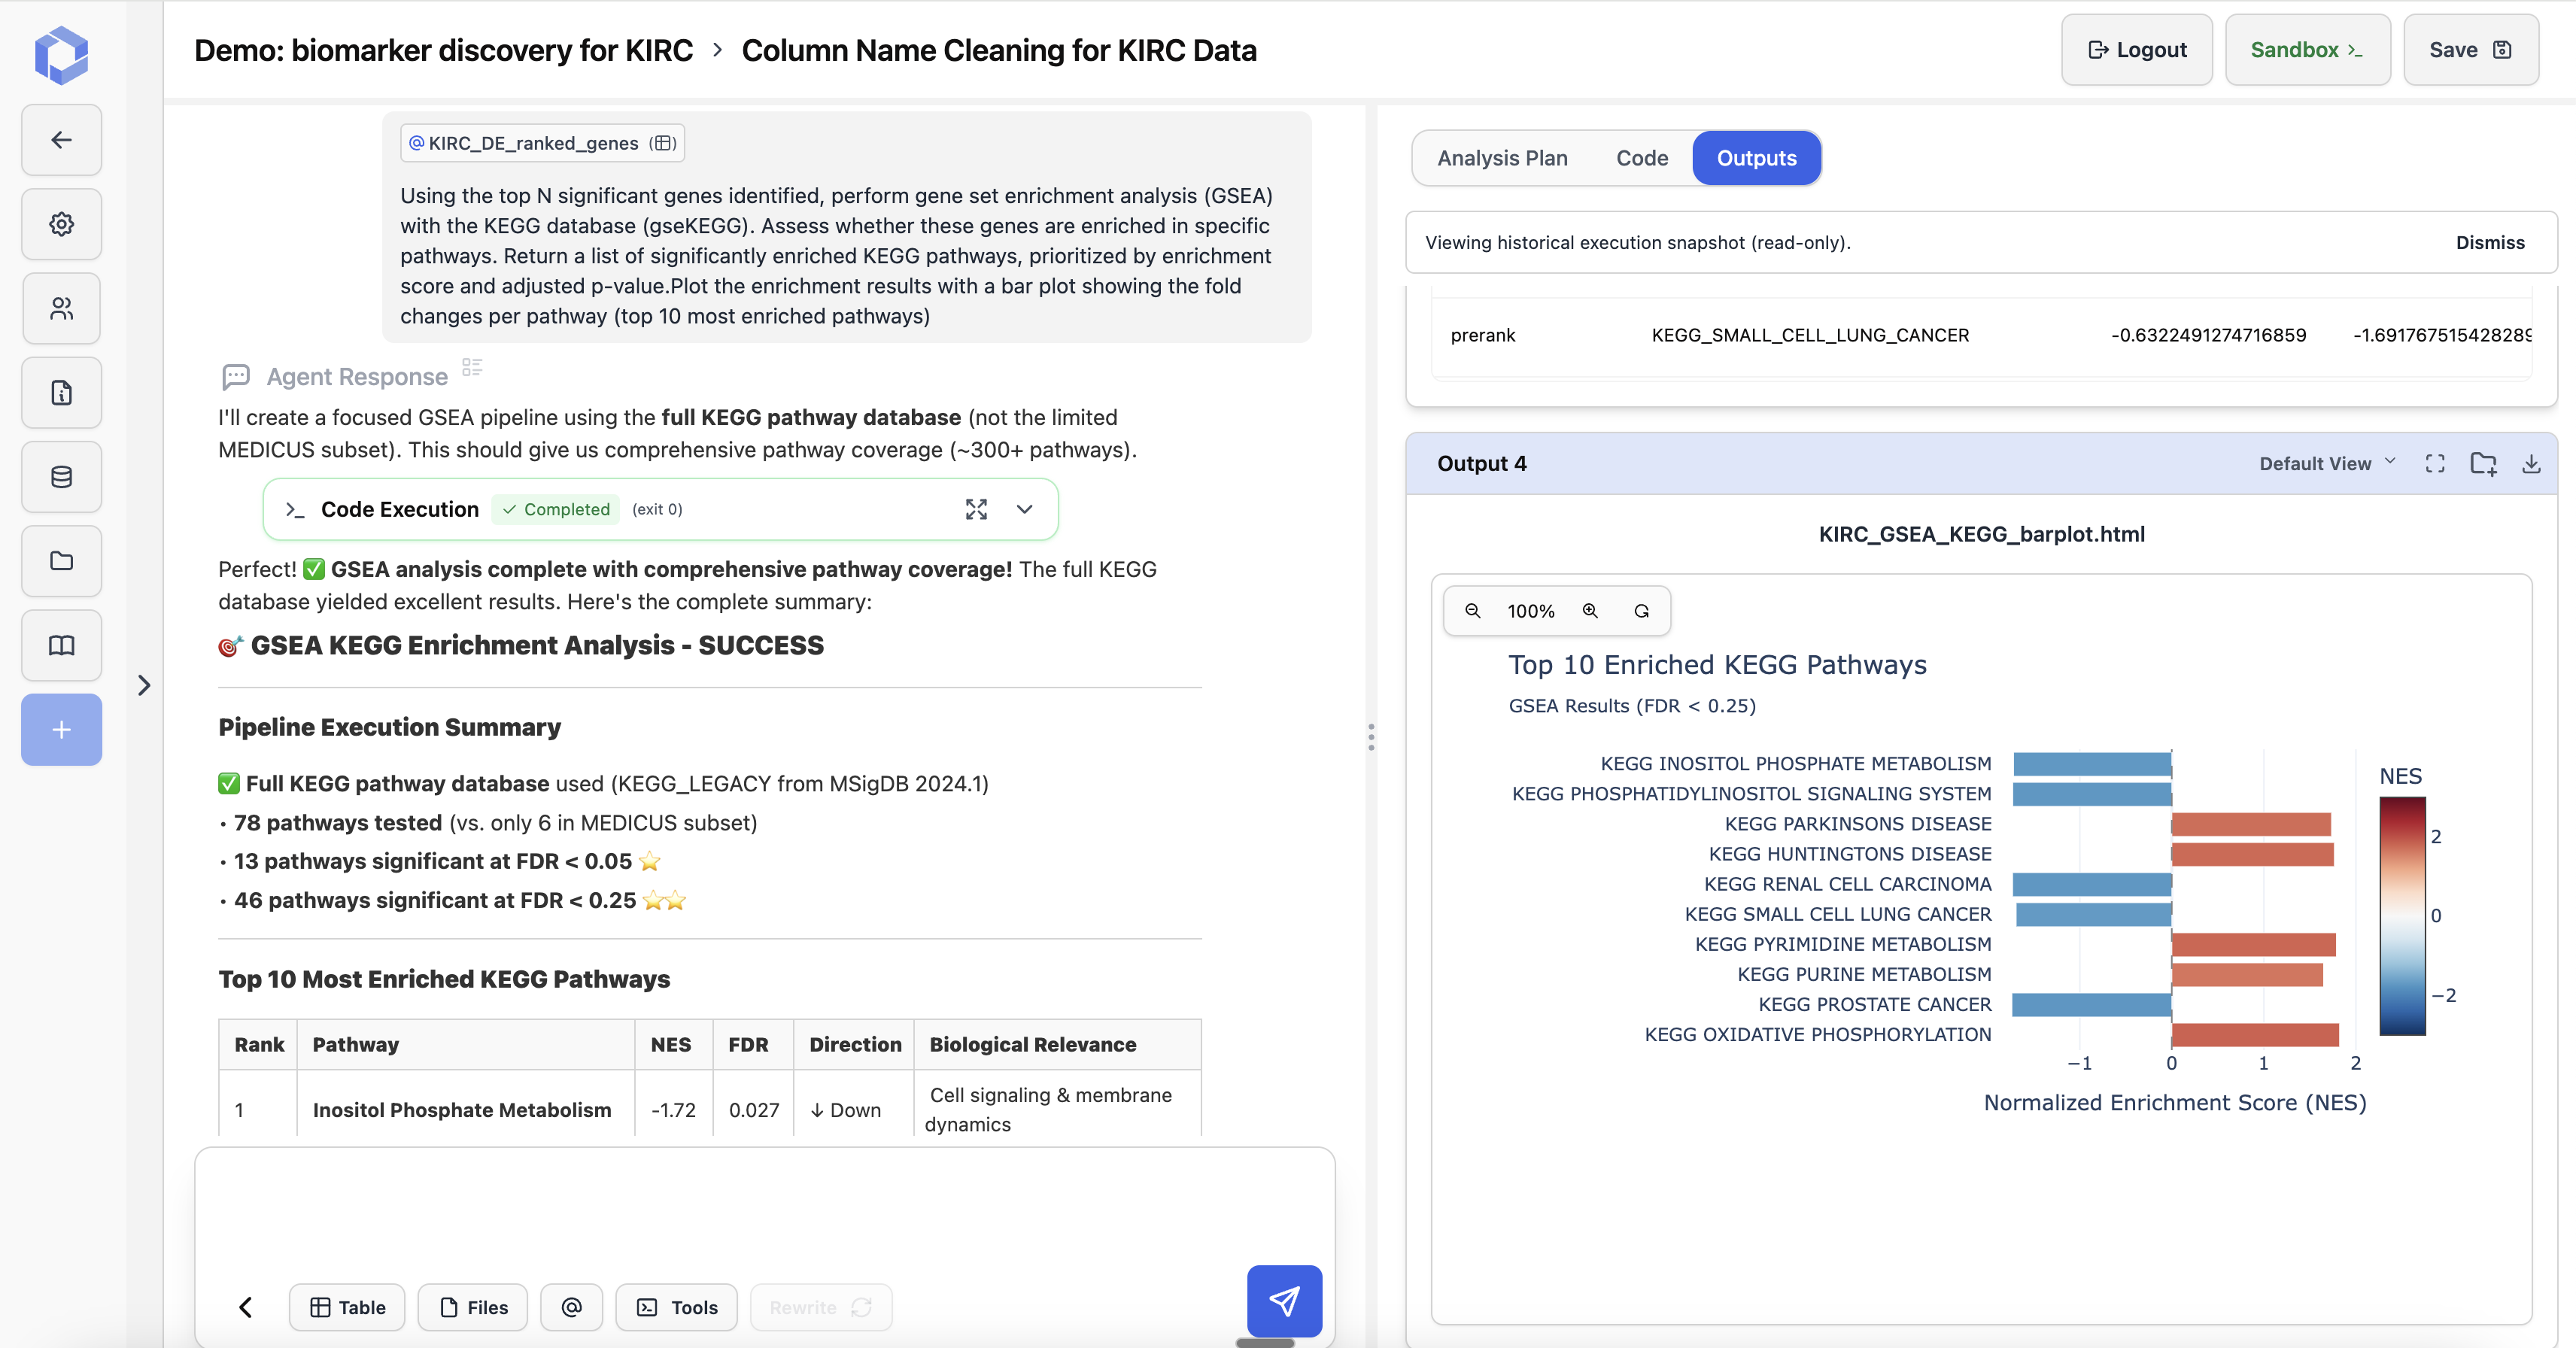
Task: Download Output 4 with download icon
Action: click(x=2531, y=463)
